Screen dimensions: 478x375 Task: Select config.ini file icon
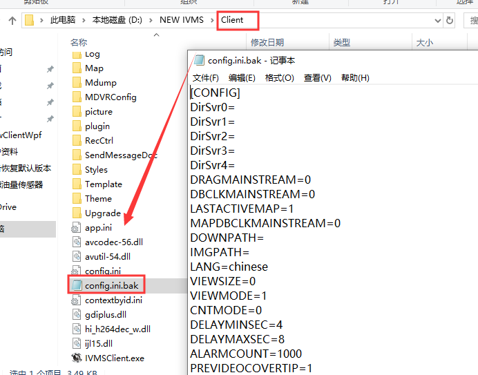tap(76, 270)
